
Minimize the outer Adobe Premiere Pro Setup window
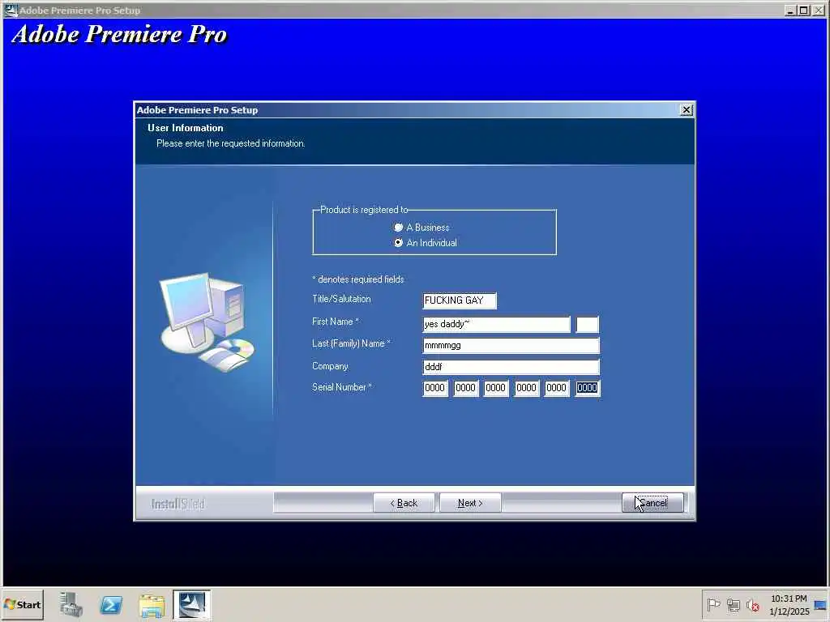(x=790, y=10)
